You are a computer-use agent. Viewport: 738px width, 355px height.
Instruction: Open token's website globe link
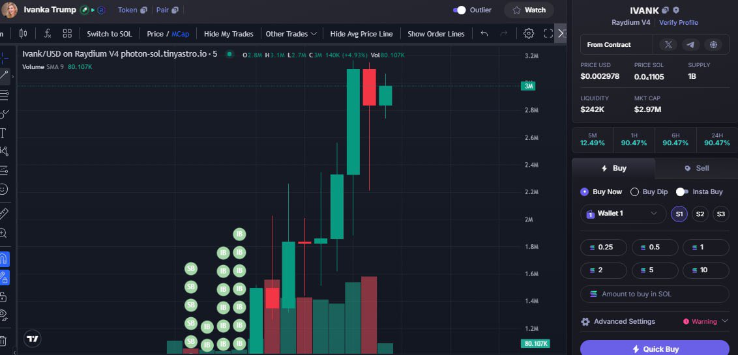coord(713,45)
